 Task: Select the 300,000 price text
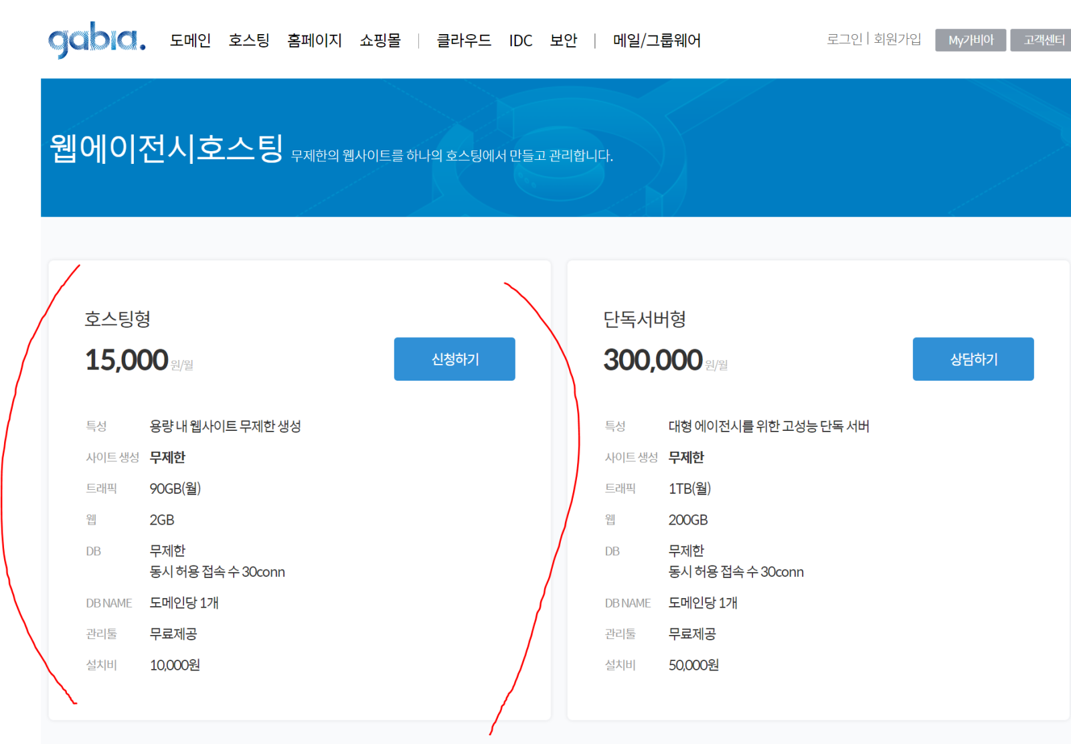[x=653, y=360]
